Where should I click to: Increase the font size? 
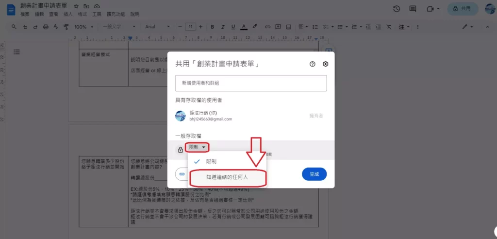click(201, 27)
